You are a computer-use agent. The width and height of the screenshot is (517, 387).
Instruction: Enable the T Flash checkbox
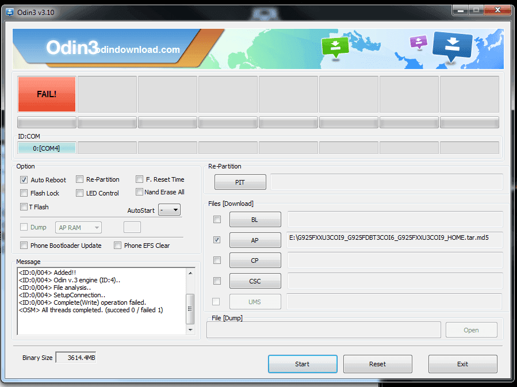tap(24, 206)
